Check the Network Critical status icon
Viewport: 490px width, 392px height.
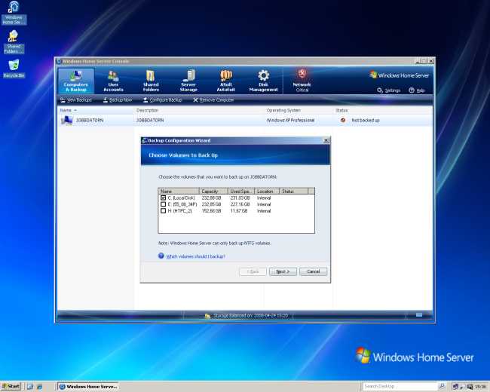coord(302,81)
